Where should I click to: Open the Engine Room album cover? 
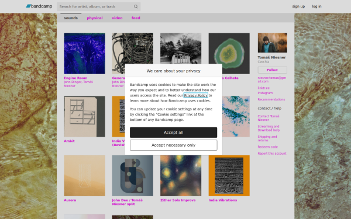point(84,53)
